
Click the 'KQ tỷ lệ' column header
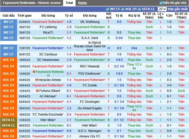click(x=134, y=16)
